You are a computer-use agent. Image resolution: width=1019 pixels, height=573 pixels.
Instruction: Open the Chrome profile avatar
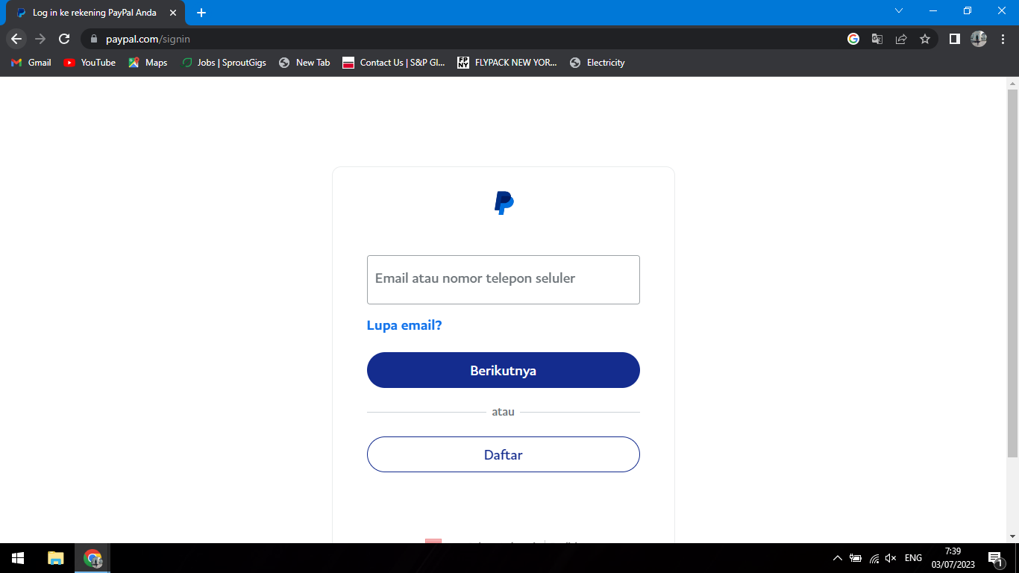[979, 39]
